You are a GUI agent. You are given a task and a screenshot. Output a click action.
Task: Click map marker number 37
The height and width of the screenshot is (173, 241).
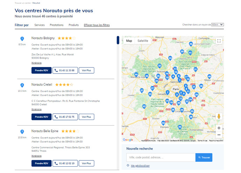142,91
